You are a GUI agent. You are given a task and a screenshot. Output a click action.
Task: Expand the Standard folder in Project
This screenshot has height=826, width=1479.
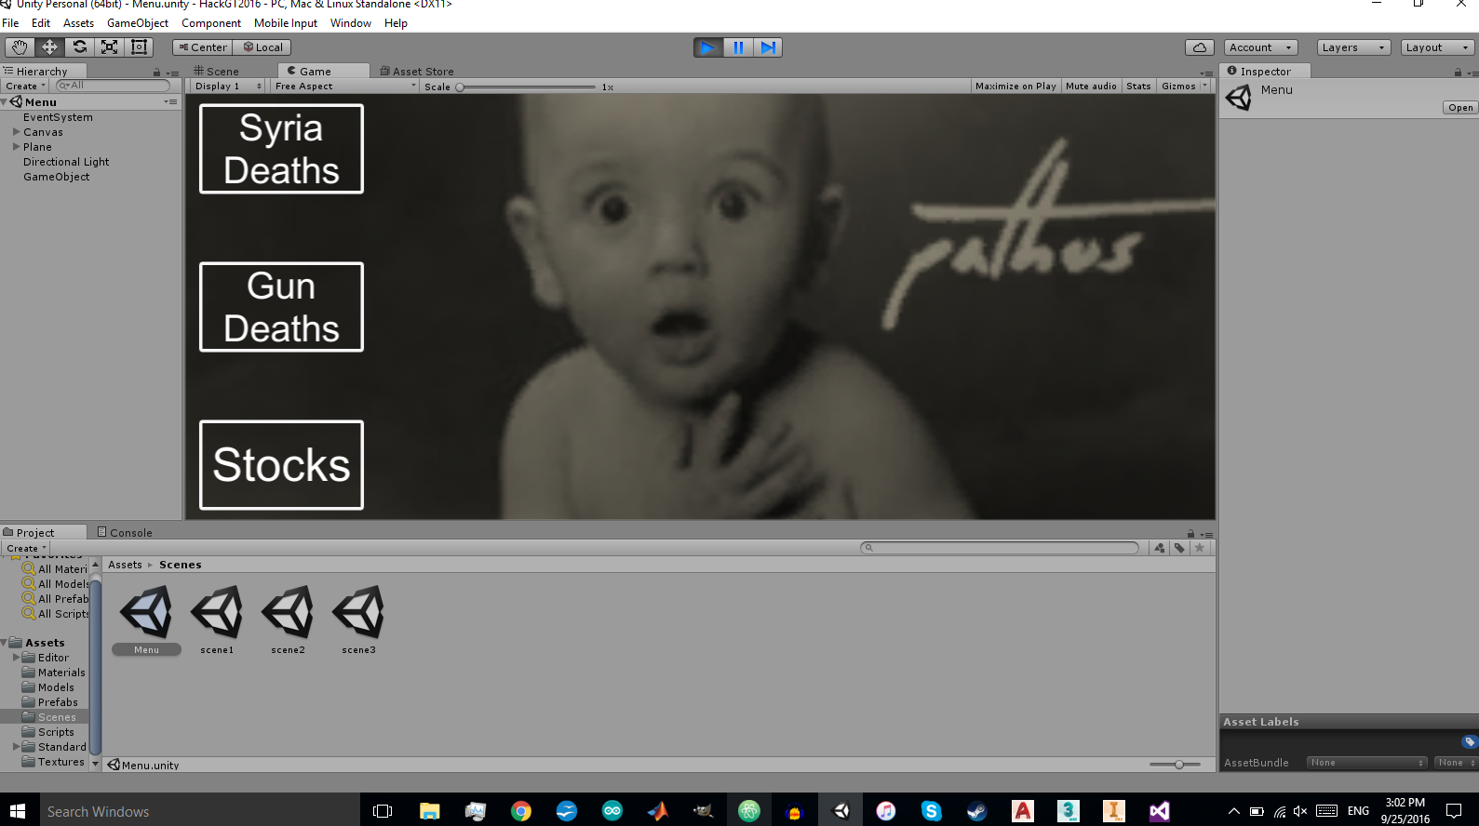point(16,747)
